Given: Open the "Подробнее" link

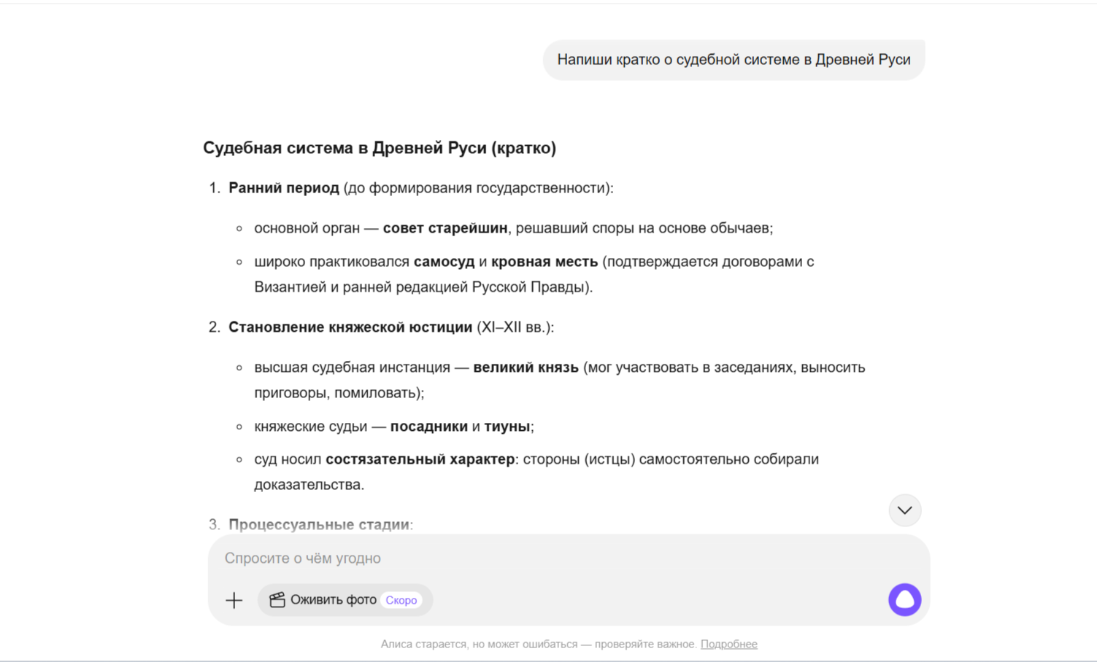Looking at the screenshot, I should pos(728,644).
